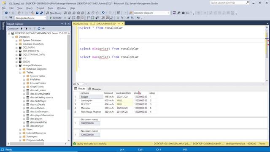Switch output to Results to File
The image size is (270, 152).
[x=112, y=18]
